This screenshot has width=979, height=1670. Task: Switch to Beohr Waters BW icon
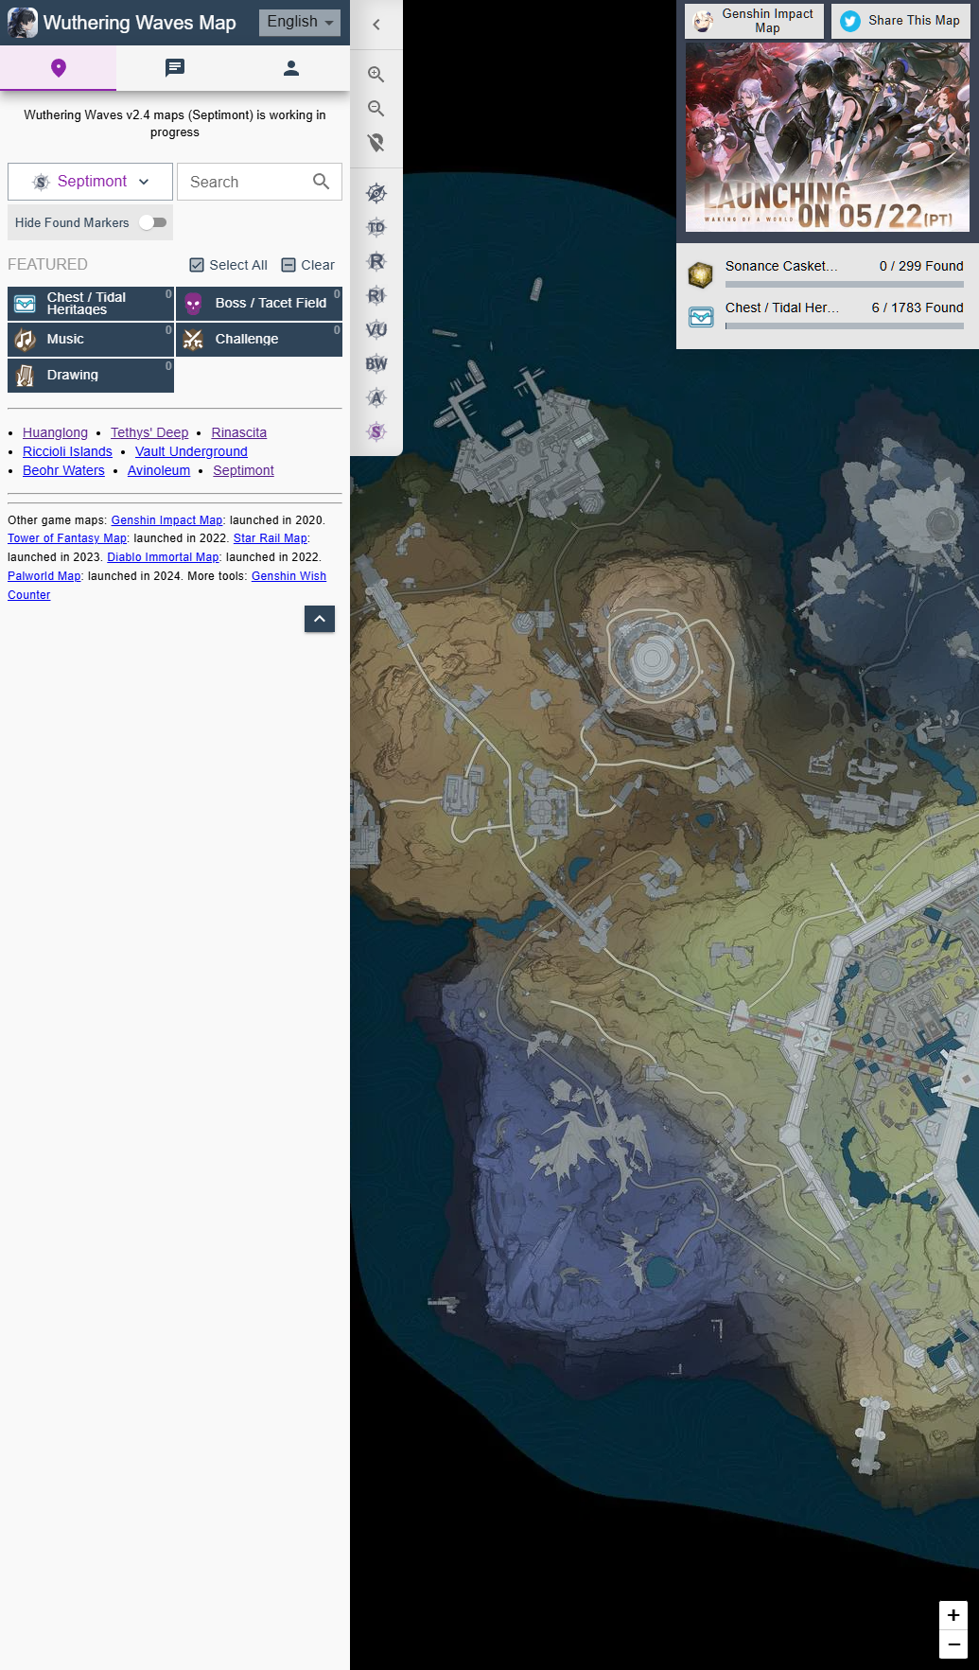click(376, 364)
